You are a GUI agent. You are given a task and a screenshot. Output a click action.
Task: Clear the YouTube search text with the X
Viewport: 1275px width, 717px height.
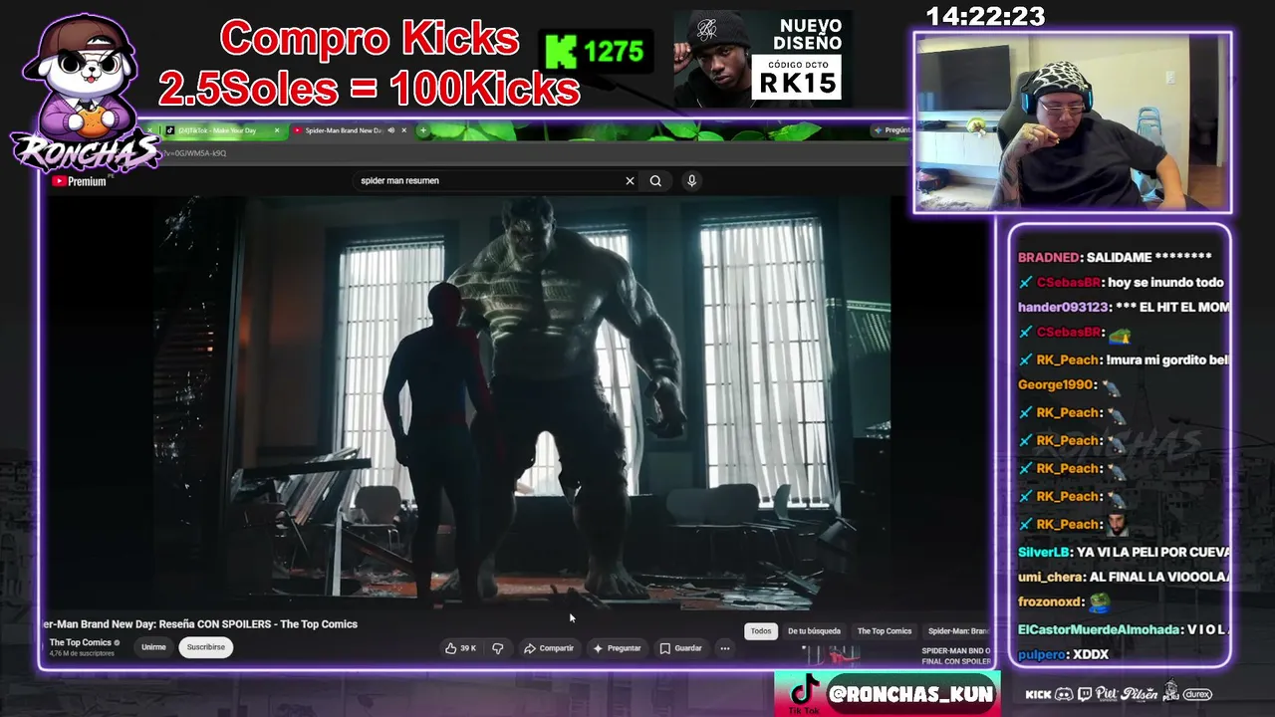tap(630, 181)
